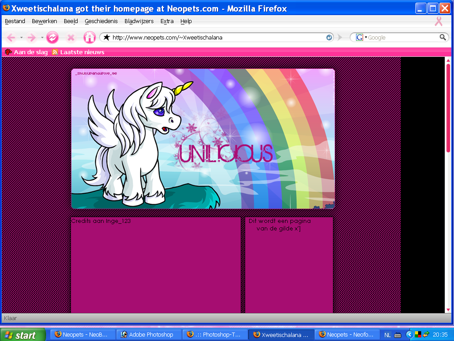Viewport: 454px width, 341px height.
Task: Open the Beeld menu
Action: (71, 21)
